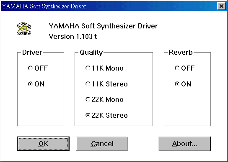Click the Quality group label
Viewport: 228px width, 162px height.
point(91,53)
